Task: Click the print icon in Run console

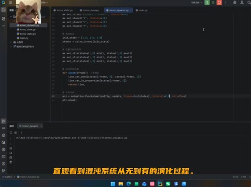Action: 11,158
